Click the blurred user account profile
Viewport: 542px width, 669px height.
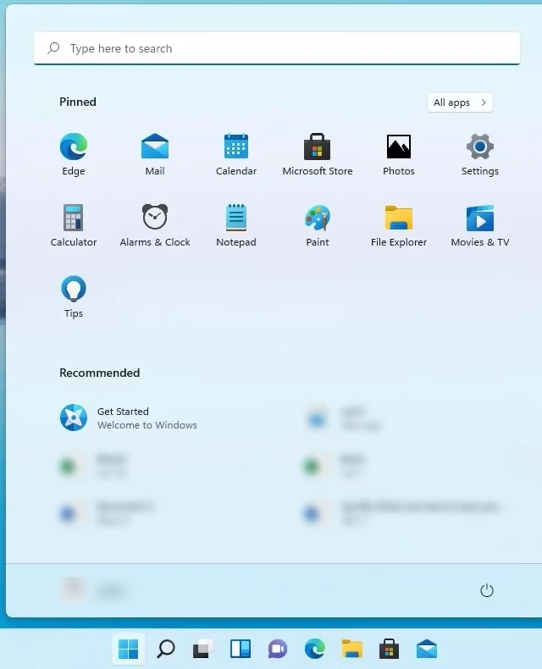(94, 590)
